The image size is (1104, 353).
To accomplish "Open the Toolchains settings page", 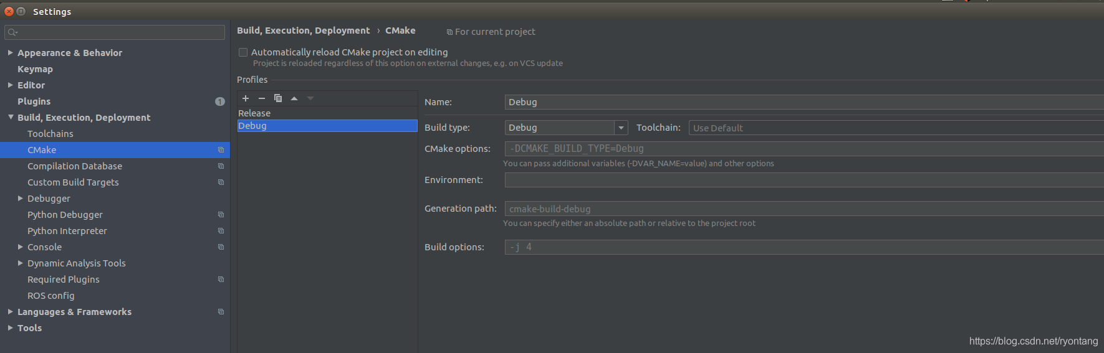I will click(x=50, y=134).
